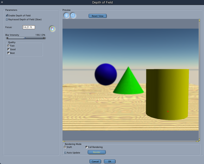Viewport: 204px width, 164px height.
Task: Select Best quality option
Action: point(8,53)
